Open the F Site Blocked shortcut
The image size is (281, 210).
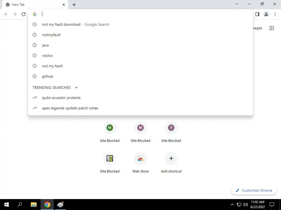coord(171,132)
